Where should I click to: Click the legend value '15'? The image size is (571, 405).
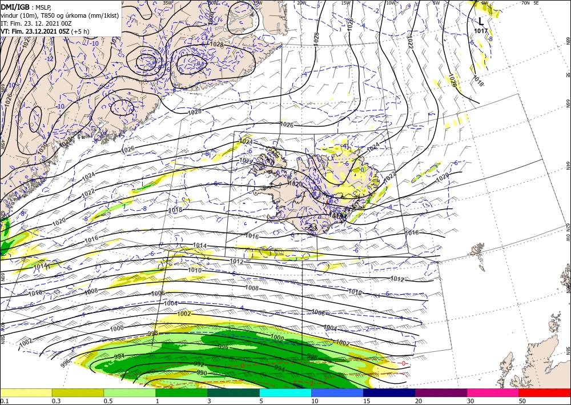pos(367,401)
